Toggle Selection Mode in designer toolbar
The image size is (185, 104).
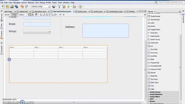point(29,15)
